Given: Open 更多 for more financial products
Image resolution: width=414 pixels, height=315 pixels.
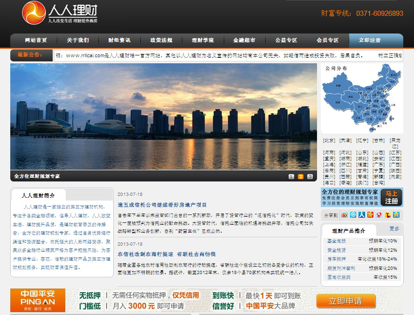Looking at the screenshot, I should point(394,229).
